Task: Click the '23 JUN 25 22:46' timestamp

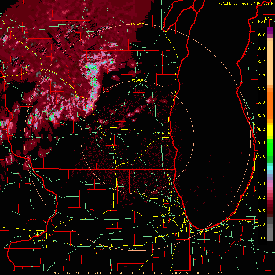Action: pyautogui.click(x=204, y=273)
